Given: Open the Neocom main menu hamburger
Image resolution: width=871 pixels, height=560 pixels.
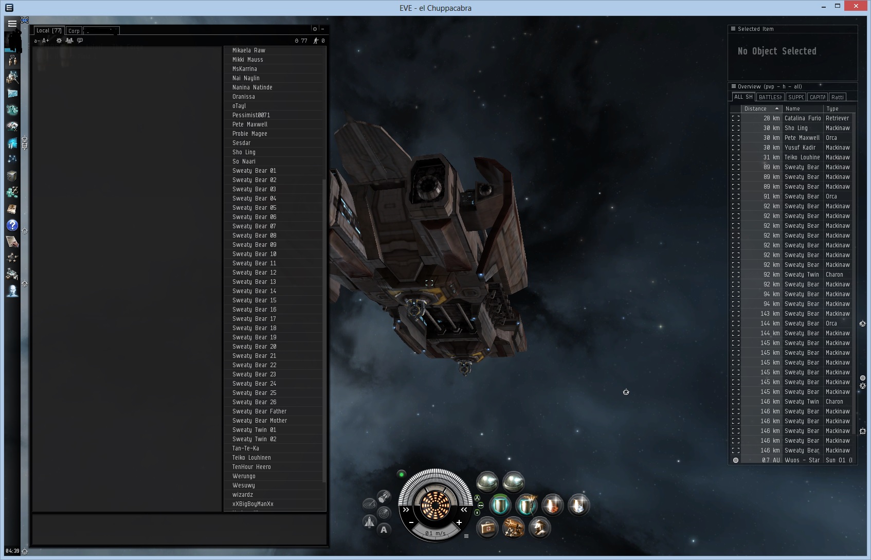Looking at the screenshot, I should pyautogui.click(x=12, y=24).
